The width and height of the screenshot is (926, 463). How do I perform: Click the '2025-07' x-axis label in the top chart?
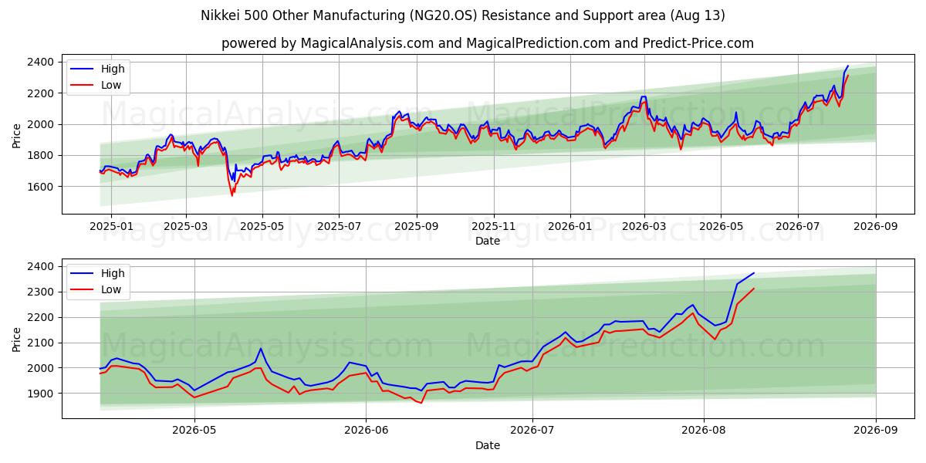(x=339, y=226)
